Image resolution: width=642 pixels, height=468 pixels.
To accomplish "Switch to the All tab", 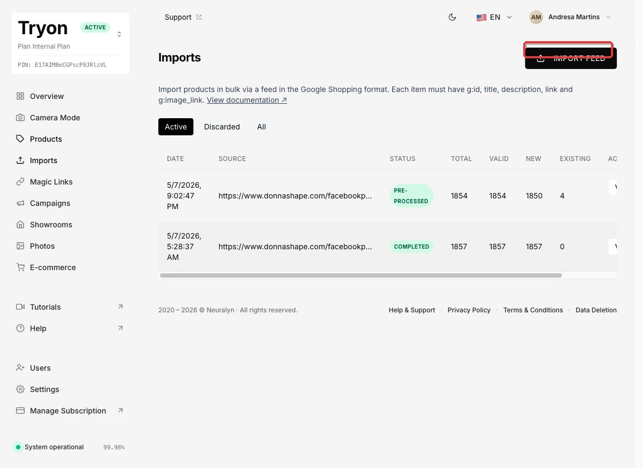I will (262, 127).
